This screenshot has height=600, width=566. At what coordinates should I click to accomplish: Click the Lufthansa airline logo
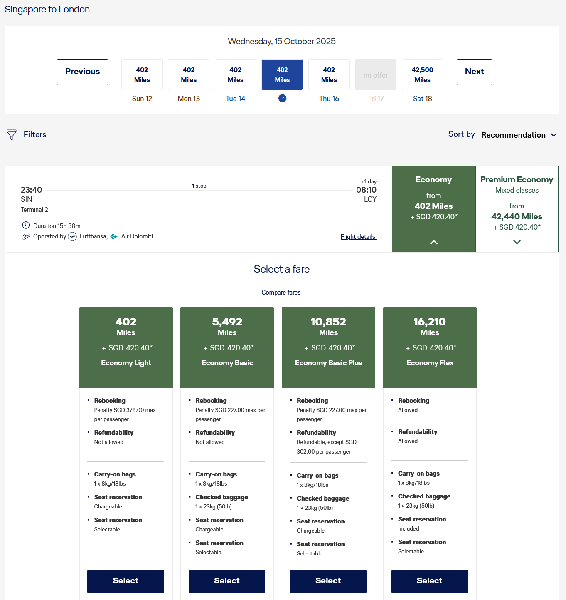72,237
